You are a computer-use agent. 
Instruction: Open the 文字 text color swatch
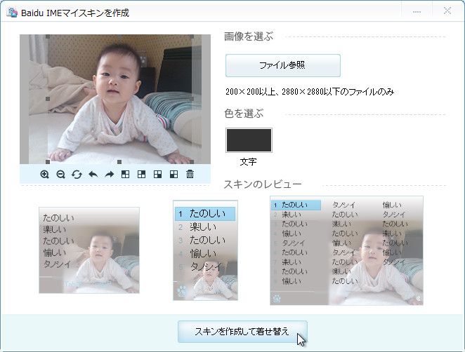coord(249,140)
